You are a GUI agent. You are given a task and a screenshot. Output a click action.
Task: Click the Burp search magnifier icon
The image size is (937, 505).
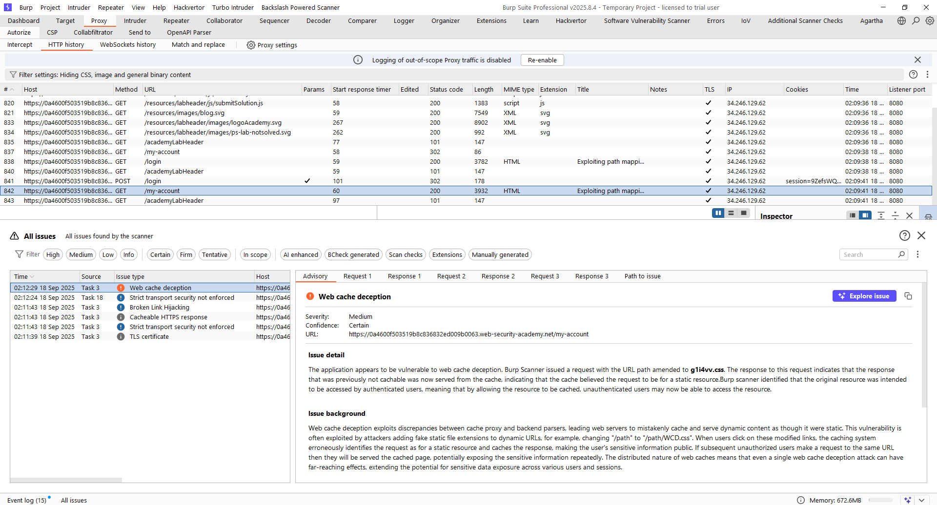916,20
